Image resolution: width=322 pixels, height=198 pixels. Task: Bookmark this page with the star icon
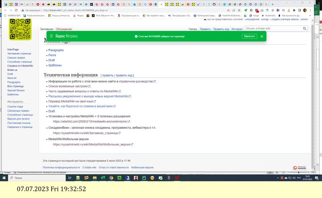[x=239, y=10]
